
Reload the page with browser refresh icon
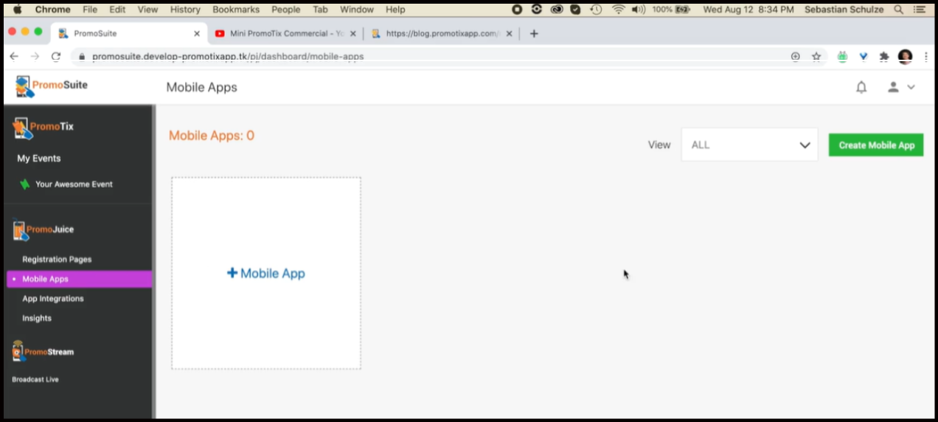(x=55, y=56)
